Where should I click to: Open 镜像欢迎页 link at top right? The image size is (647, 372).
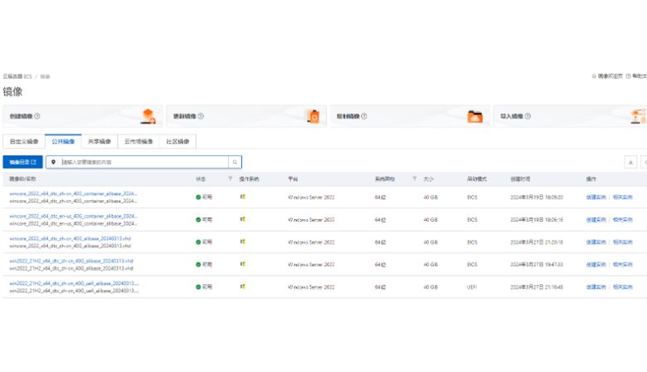611,76
